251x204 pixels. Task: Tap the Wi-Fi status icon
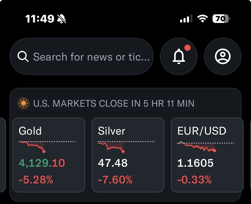click(x=202, y=19)
